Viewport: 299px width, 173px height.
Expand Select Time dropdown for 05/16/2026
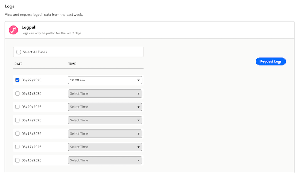(x=105, y=160)
